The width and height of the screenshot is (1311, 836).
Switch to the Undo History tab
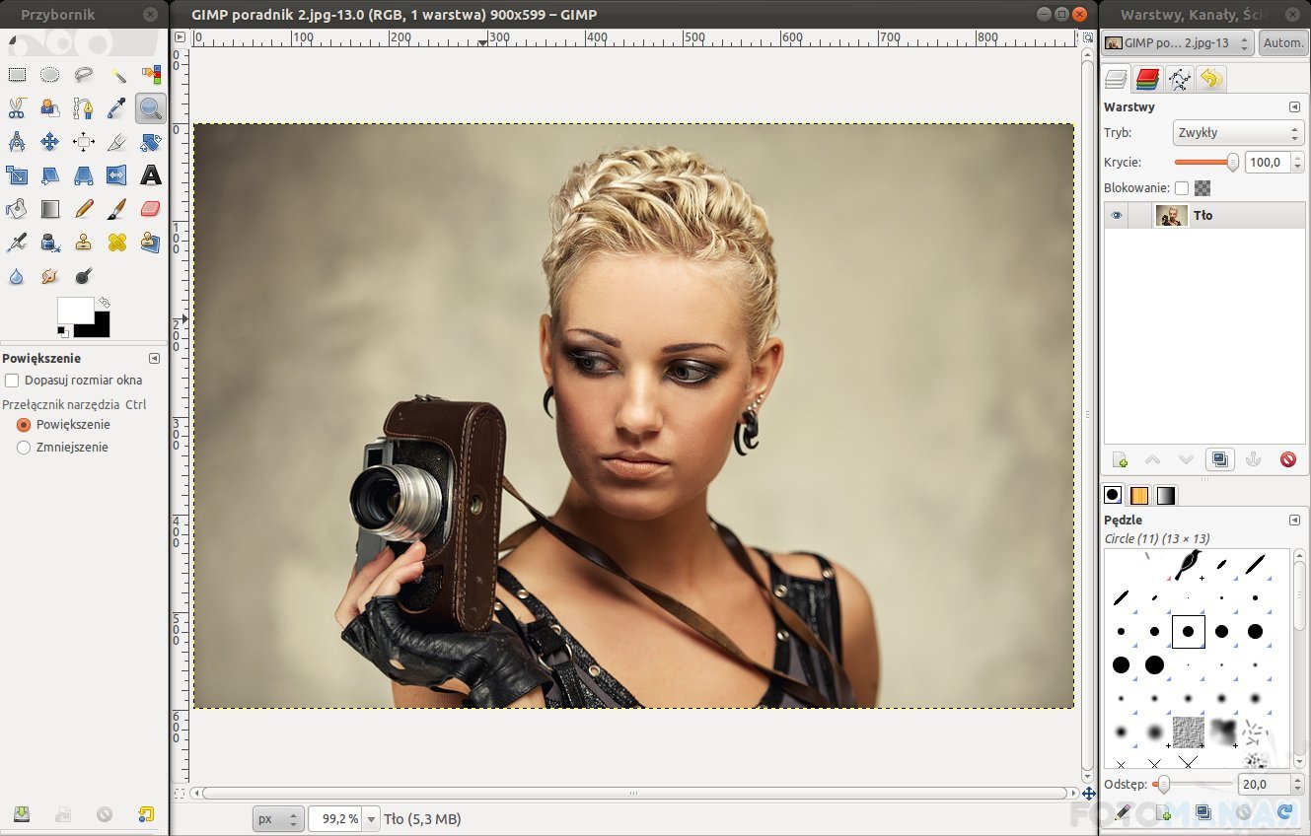click(x=1211, y=80)
